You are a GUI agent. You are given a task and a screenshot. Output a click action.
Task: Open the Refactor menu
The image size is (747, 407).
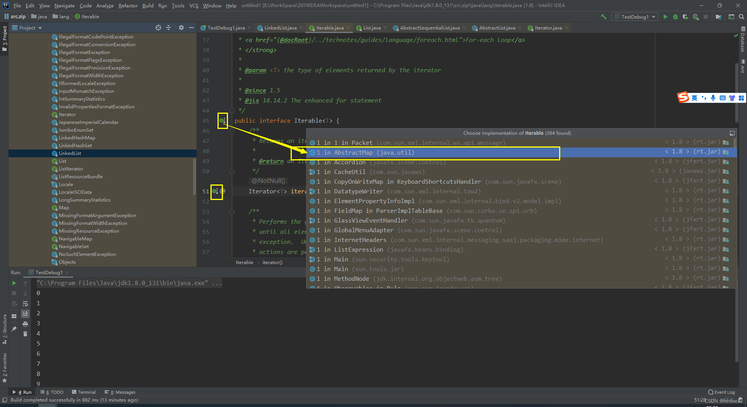point(128,5)
